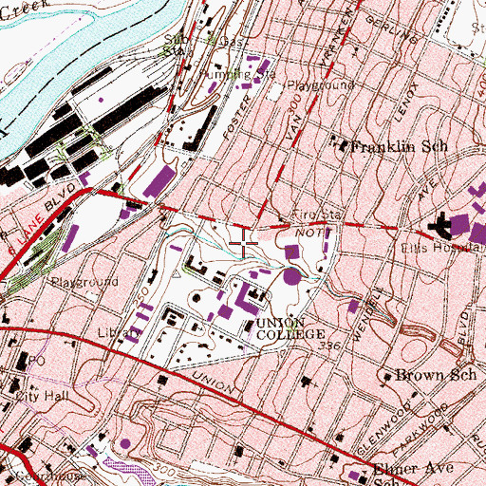The height and width of the screenshot is (486, 486).
Task: Click the NOTT street label
Action: pos(313,234)
